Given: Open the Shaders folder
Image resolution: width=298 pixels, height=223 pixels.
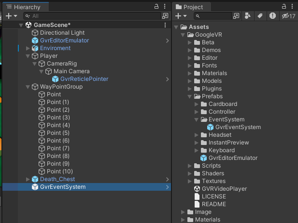Looking at the screenshot, I should coord(213,173).
